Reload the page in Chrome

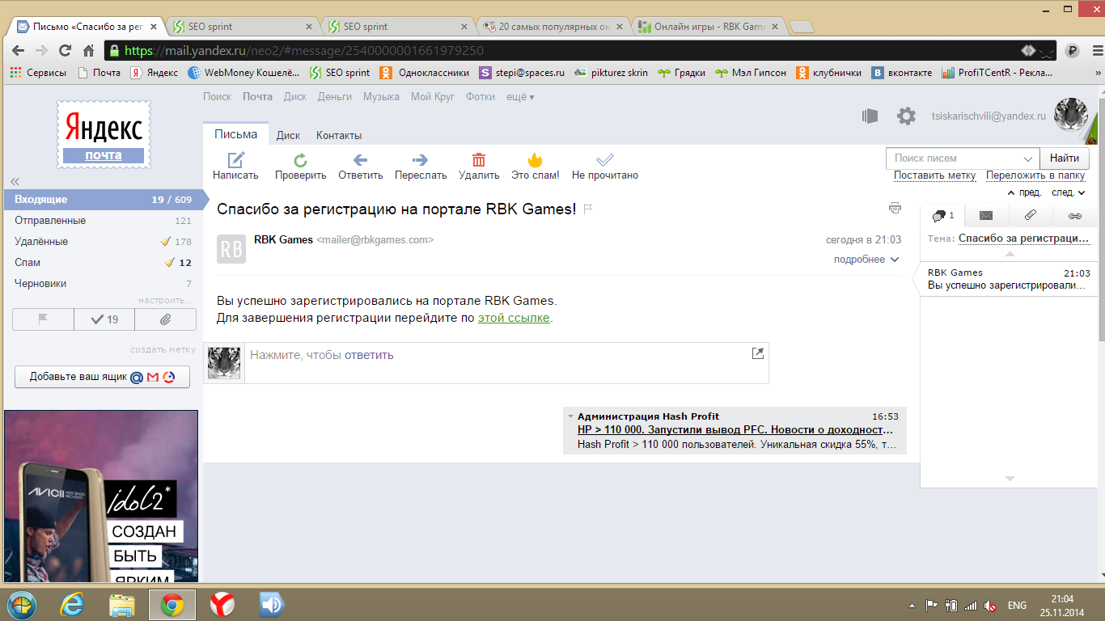[x=66, y=50]
